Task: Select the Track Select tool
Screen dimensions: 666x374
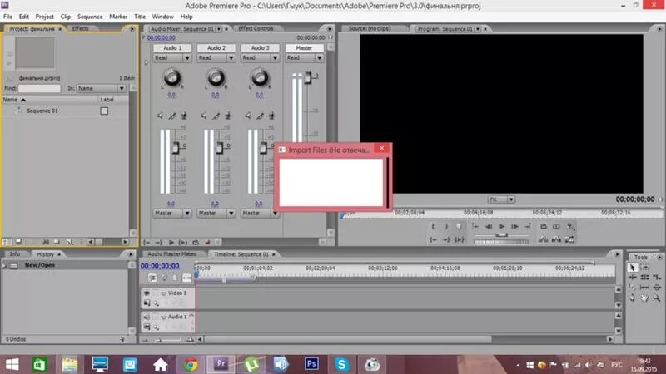Action: pos(644,267)
